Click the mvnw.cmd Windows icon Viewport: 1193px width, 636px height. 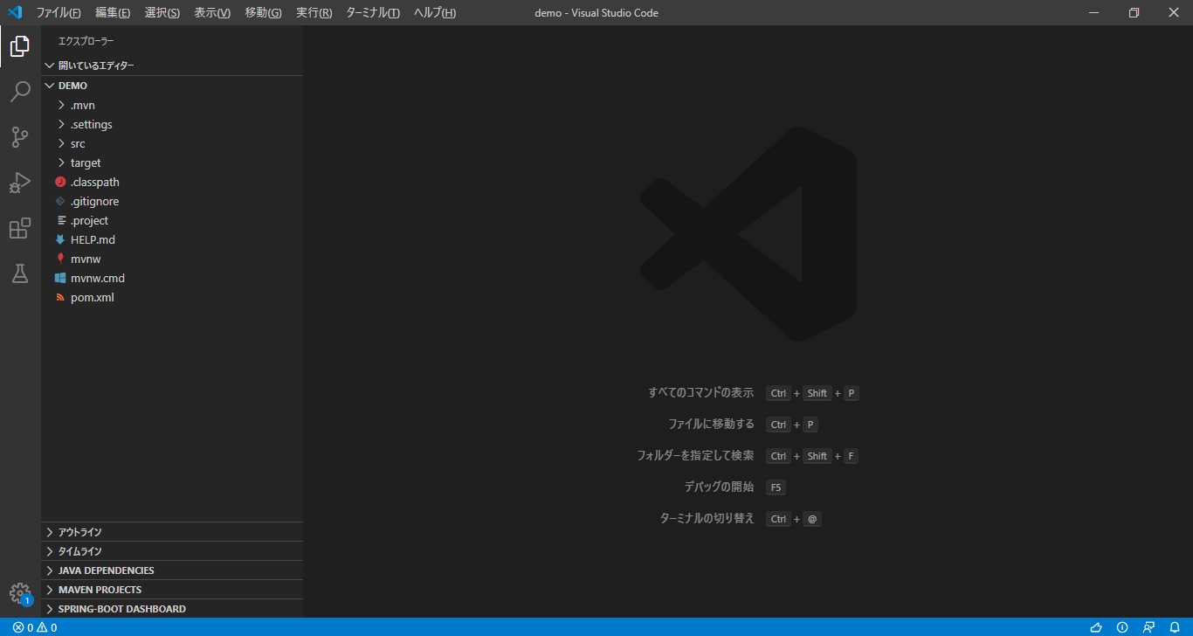(x=60, y=278)
